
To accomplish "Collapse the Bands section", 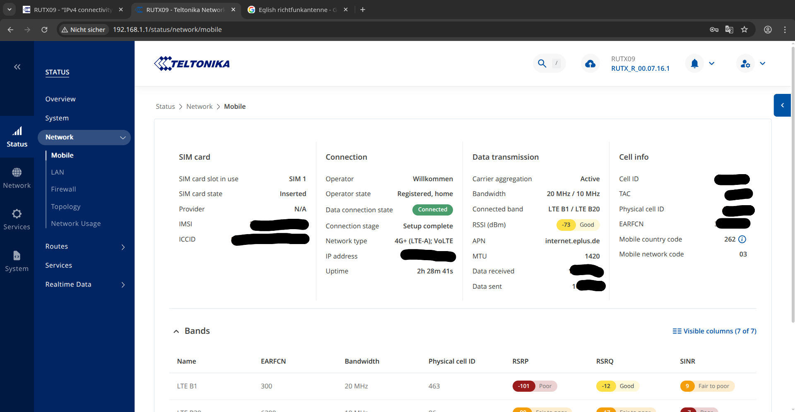I will coord(176,331).
